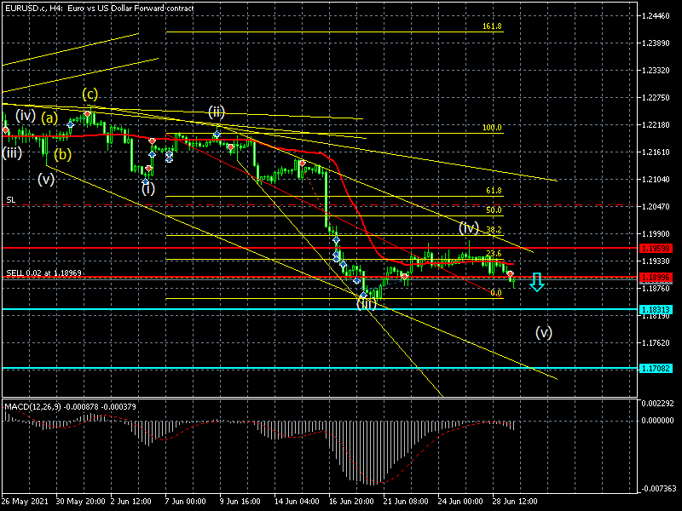
Task: Select the yellow (c) wave label
Action: point(90,94)
